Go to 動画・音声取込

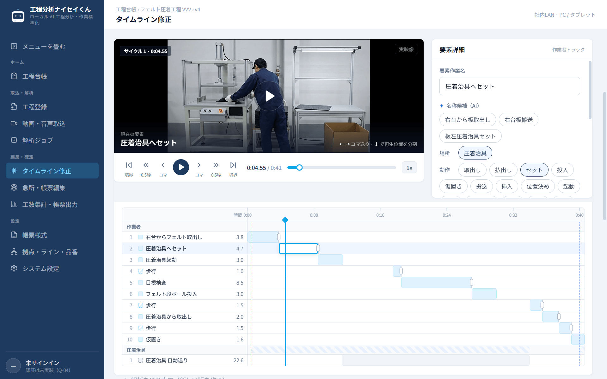pyautogui.click(x=52, y=123)
